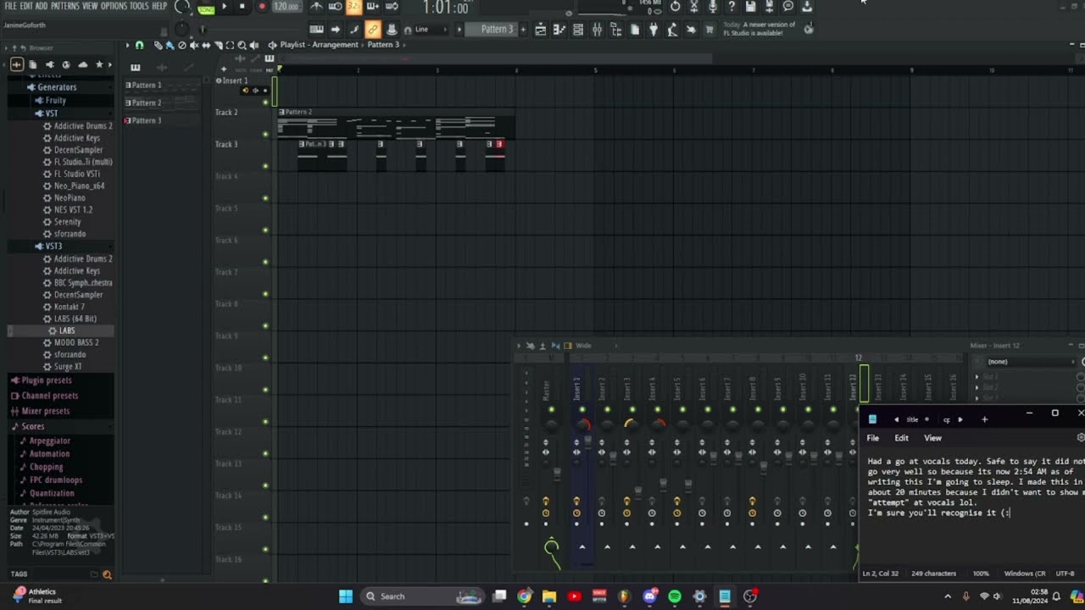Select Pattern 1 in the pattern list
Screen dimensions: 1085x610
point(162,85)
